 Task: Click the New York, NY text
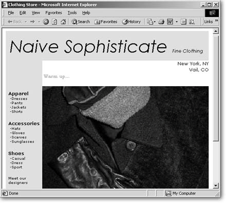pyautogui.click(x=193, y=64)
